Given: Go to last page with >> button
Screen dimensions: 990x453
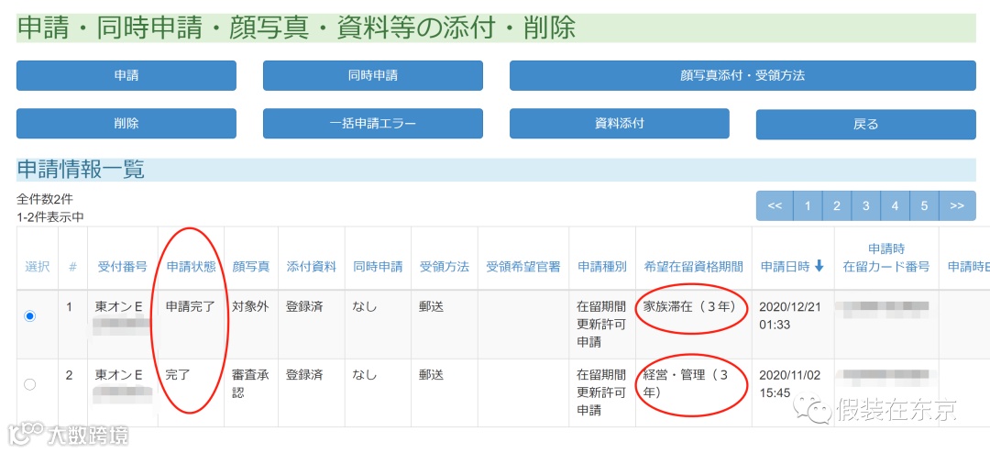Looking at the screenshot, I should [957, 206].
